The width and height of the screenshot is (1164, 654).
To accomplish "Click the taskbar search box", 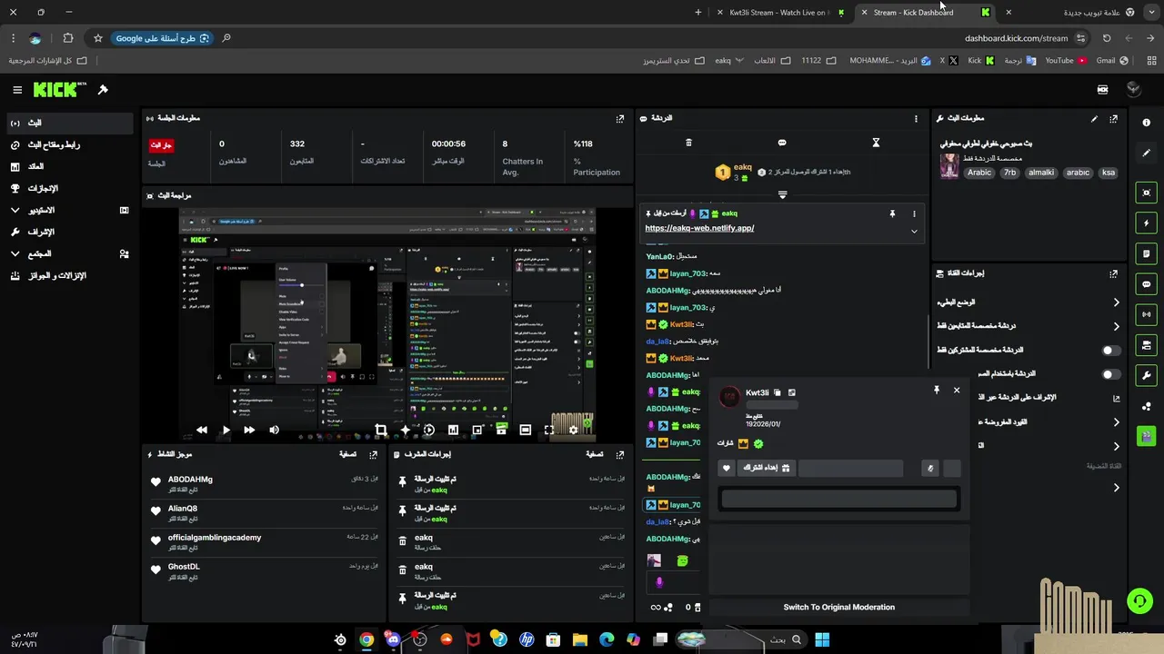I will tap(741, 639).
